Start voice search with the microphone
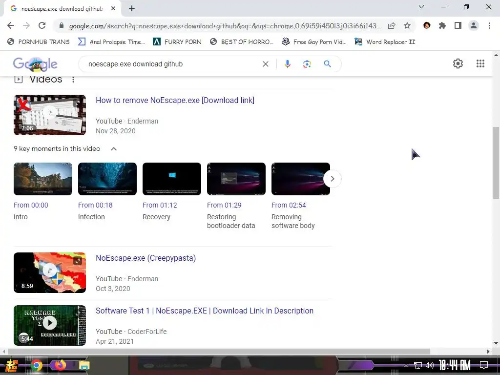Viewport: 500px width, 375px height. coord(287,64)
